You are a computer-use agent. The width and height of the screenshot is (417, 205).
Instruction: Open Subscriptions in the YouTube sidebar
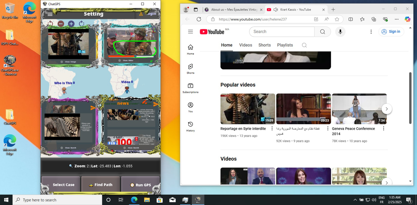[191, 88]
